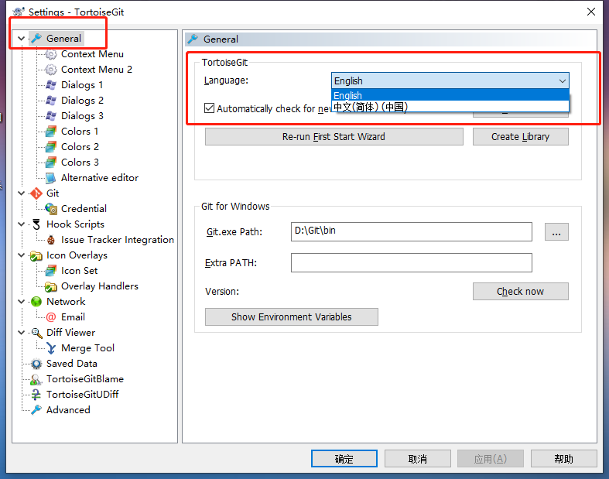Image resolution: width=609 pixels, height=479 pixels.
Task: Close the Settings window
Action: [x=591, y=12]
